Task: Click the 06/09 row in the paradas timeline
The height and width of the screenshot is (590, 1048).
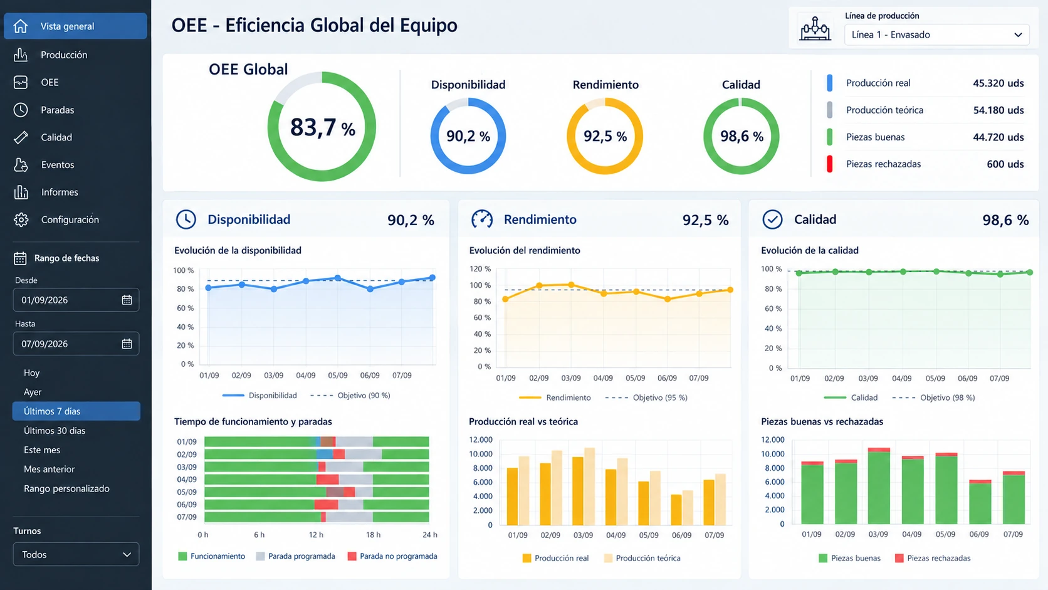Action: click(x=317, y=504)
